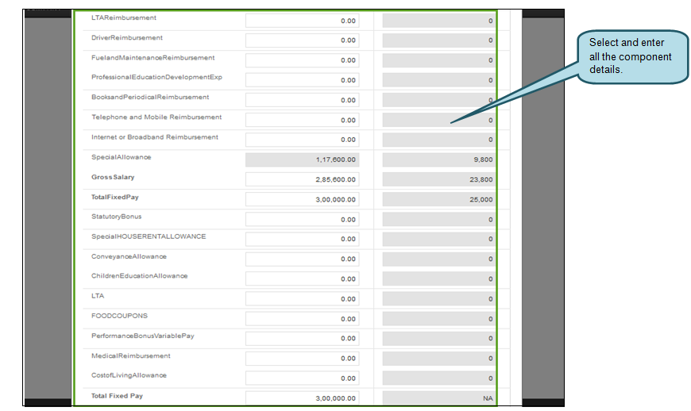691x411 pixels.
Task: Select the SpecialAllowance label
Action: coord(122,157)
